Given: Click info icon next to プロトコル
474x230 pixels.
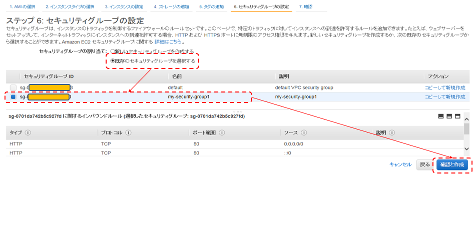Looking at the screenshot, I should [x=128, y=133].
